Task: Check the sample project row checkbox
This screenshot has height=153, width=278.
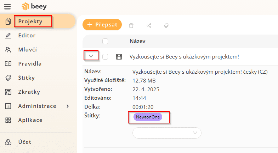Action: (x=105, y=57)
